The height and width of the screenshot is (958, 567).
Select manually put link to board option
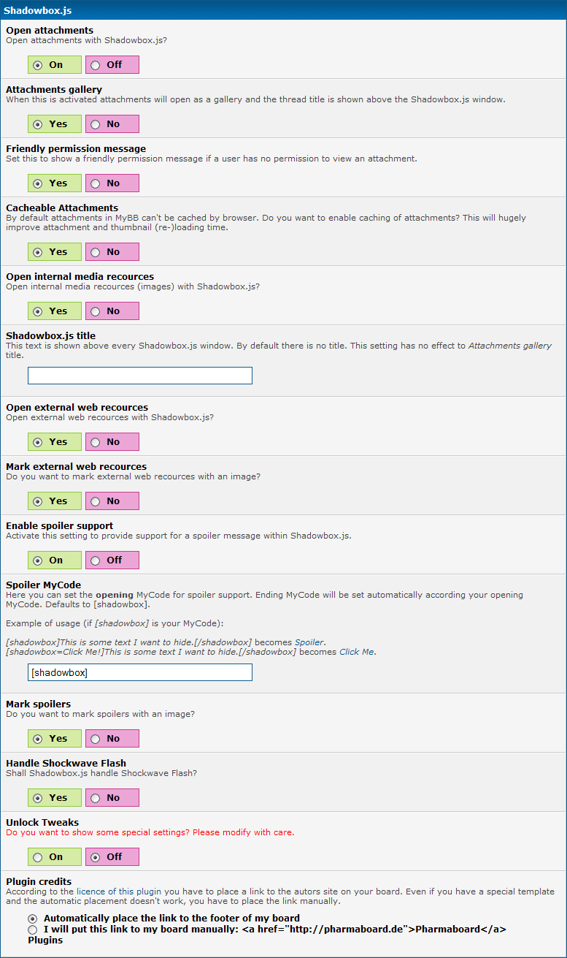[32, 930]
